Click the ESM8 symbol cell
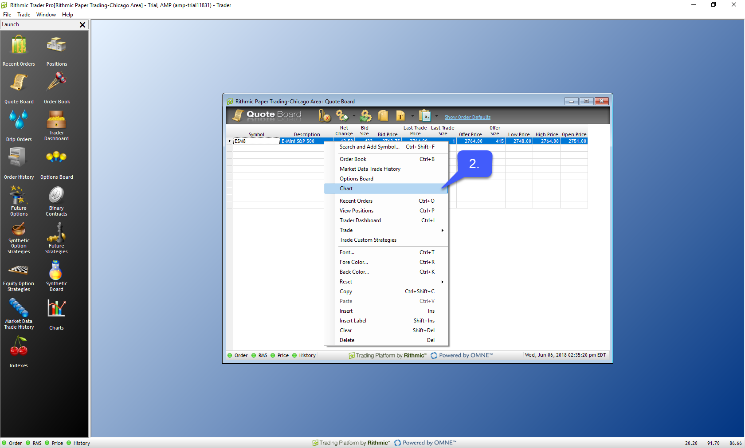This screenshot has height=448, width=745. pyautogui.click(x=256, y=141)
